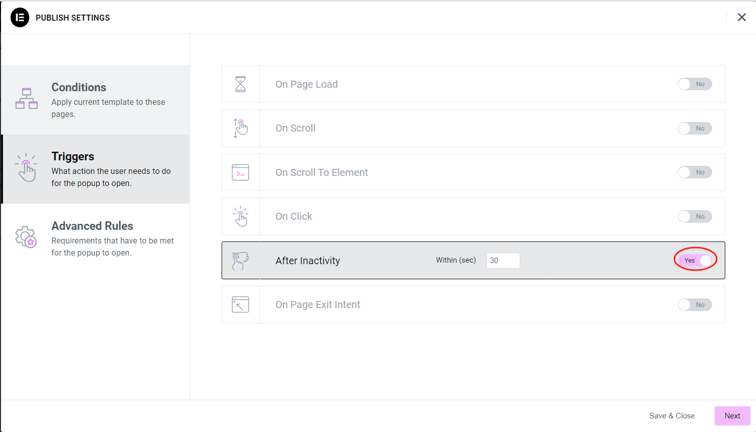
Task: Click the Advanced Rules gear icon
Action: tap(26, 237)
